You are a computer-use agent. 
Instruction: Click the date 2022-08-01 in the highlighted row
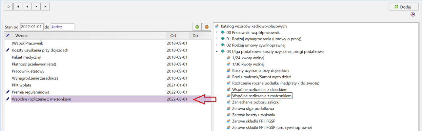click(x=177, y=99)
